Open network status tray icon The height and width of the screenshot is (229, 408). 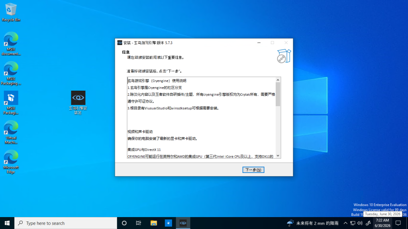pos(353,223)
